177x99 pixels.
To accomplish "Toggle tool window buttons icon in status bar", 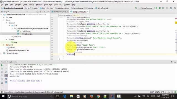I will [x=2, y=92].
